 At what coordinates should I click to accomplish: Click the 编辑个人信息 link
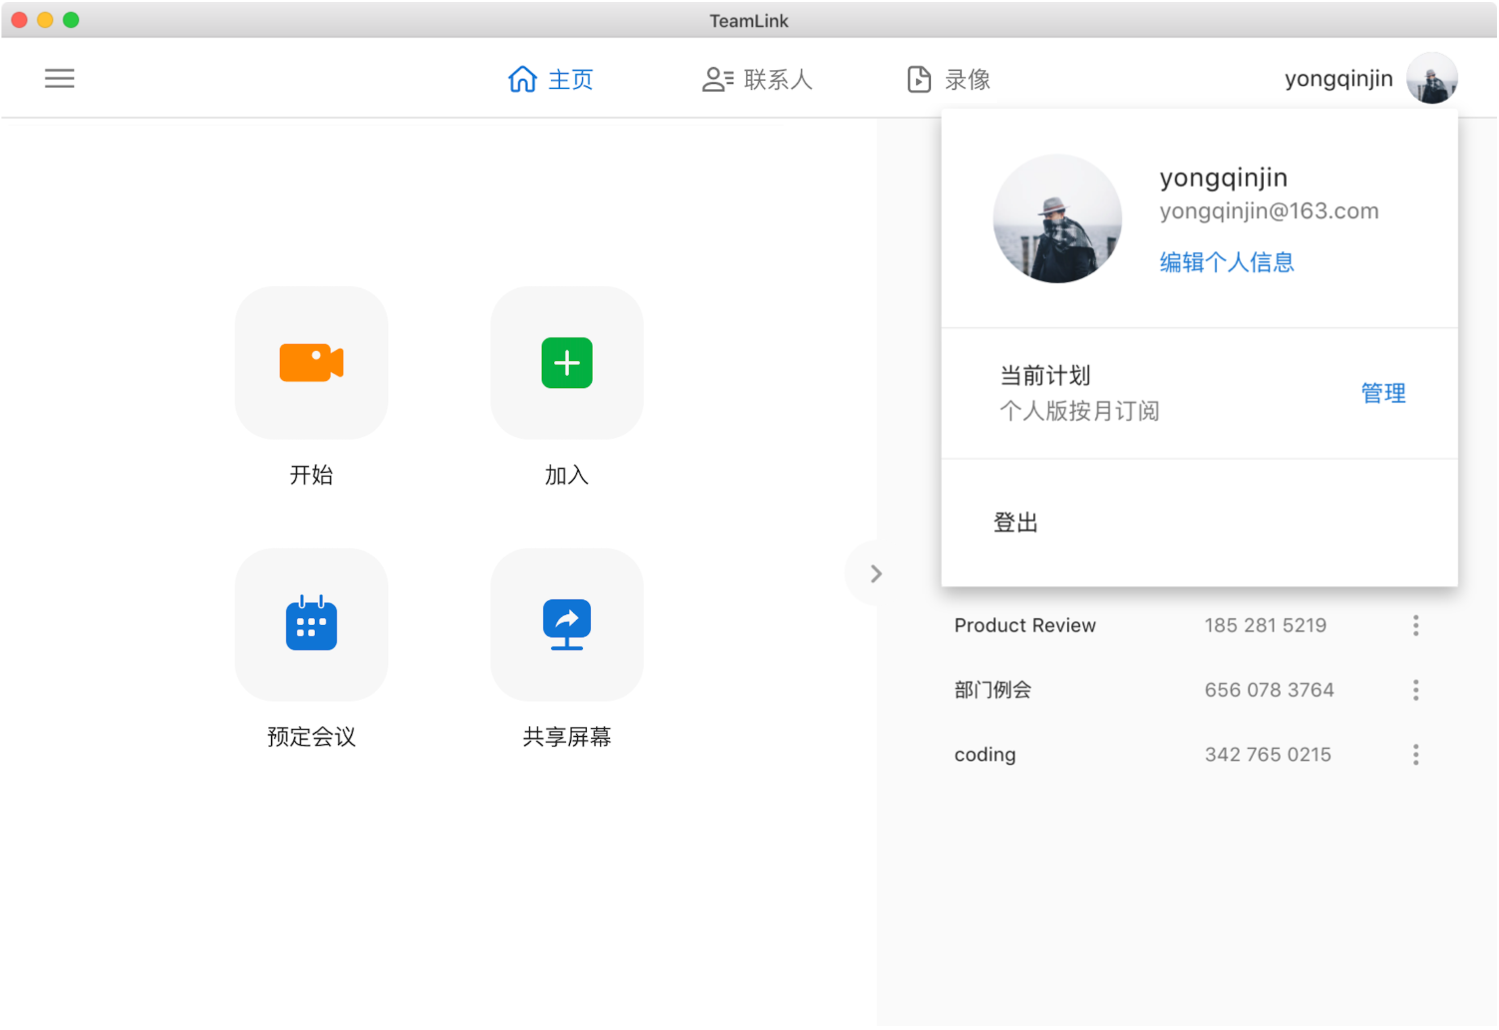pos(1226,262)
